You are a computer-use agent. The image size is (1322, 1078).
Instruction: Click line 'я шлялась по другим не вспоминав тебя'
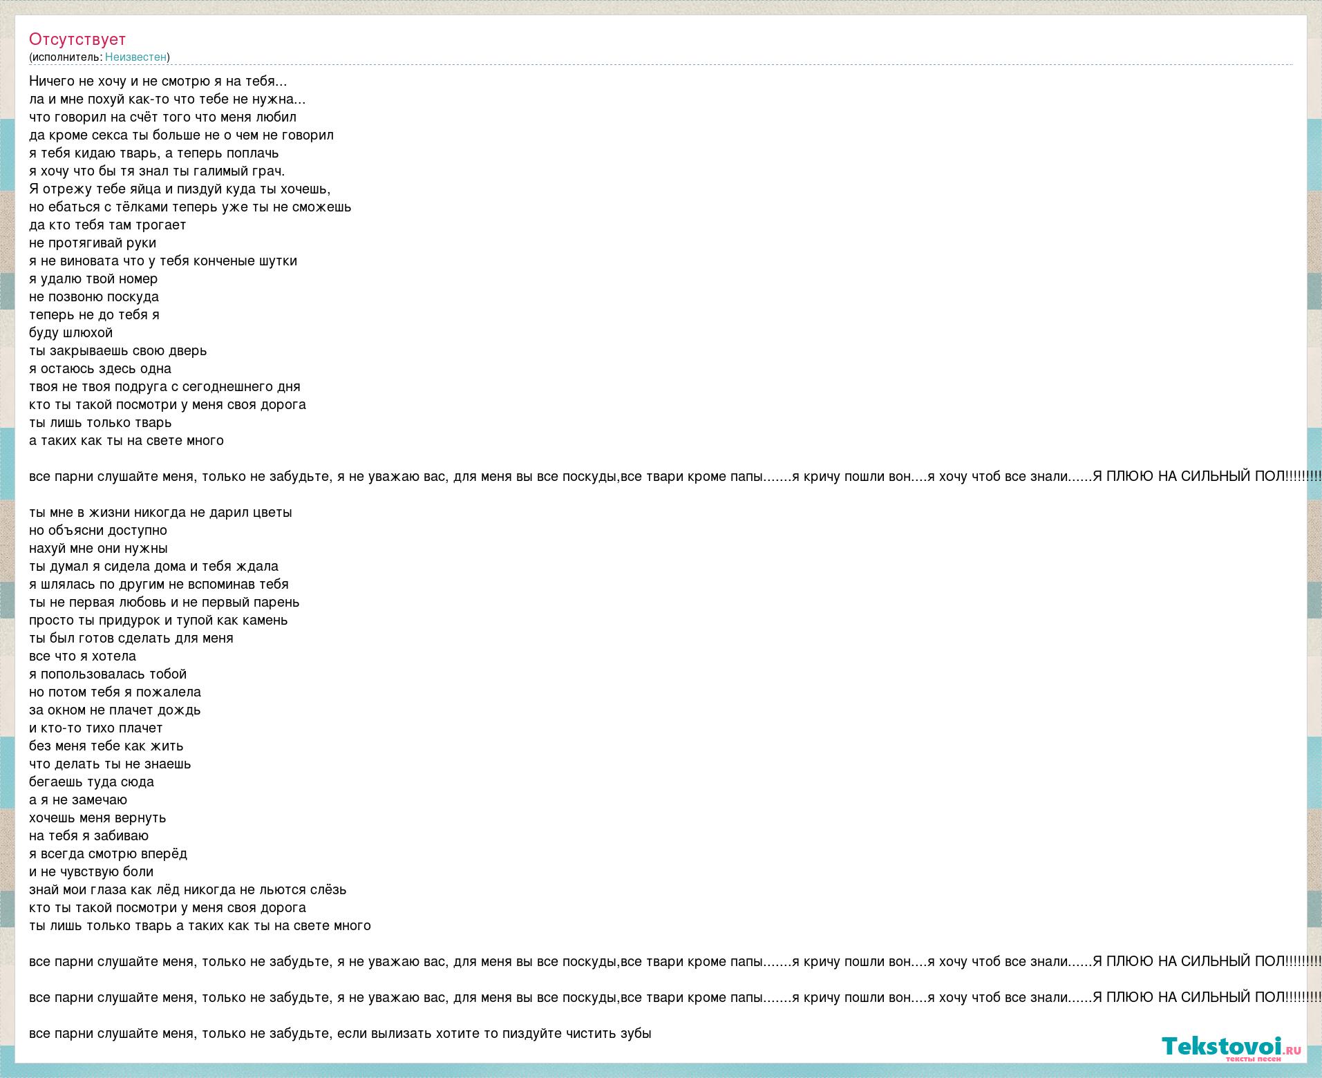click(x=159, y=584)
